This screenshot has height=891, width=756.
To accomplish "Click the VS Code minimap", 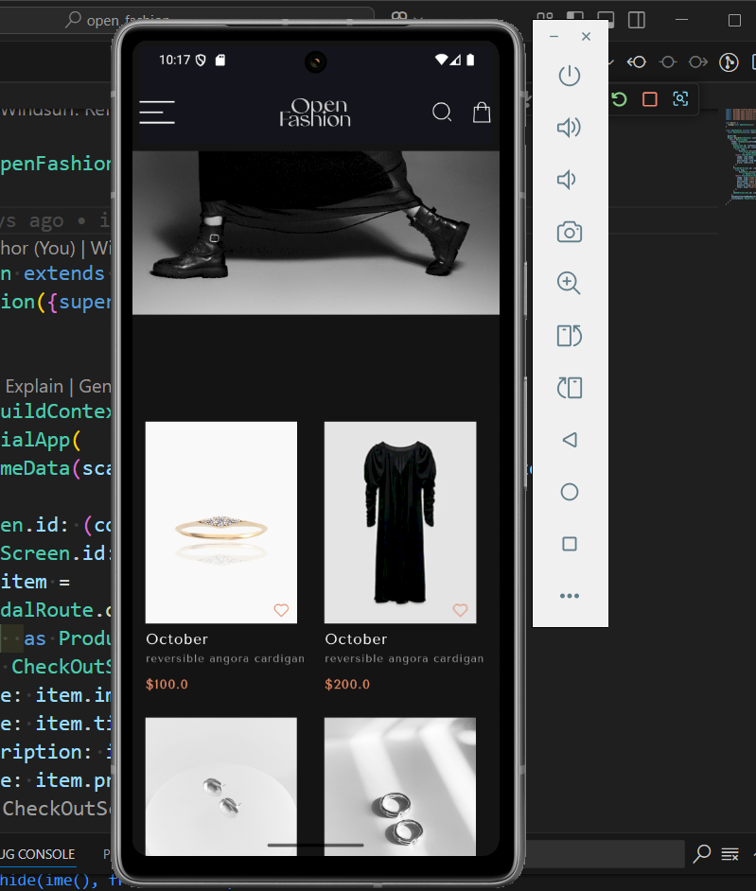I will [740, 156].
